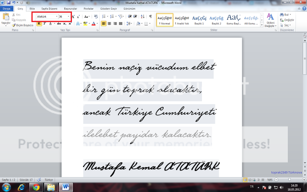Click the Bul find button
307x192 pixels.
[x=285, y=15]
